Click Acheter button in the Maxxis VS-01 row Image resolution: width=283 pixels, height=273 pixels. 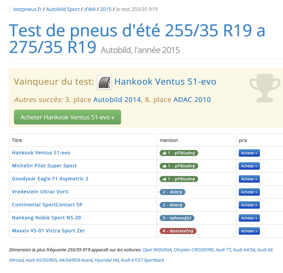click(249, 231)
